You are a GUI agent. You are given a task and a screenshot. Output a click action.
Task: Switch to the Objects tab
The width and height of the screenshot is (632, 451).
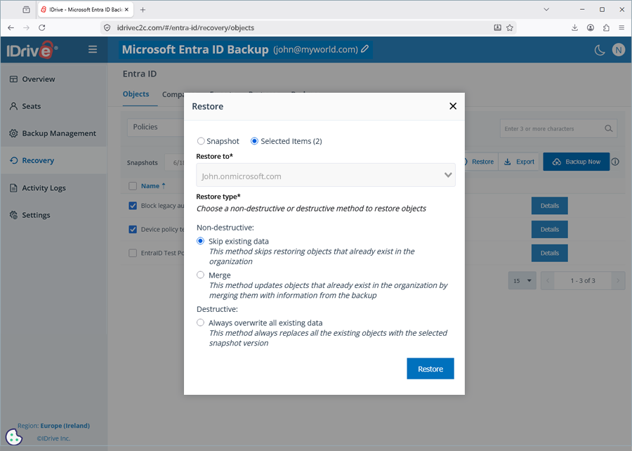(x=136, y=94)
